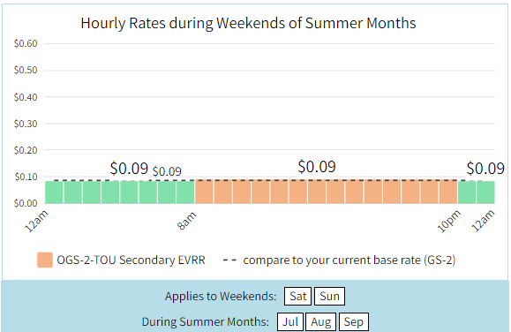Click the first orange bar starting at 8am
This screenshot has width=511, height=332.
(204, 192)
